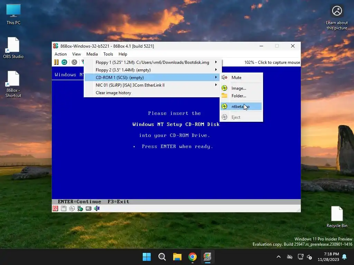Open File Explorer from the taskbar

click(177, 257)
